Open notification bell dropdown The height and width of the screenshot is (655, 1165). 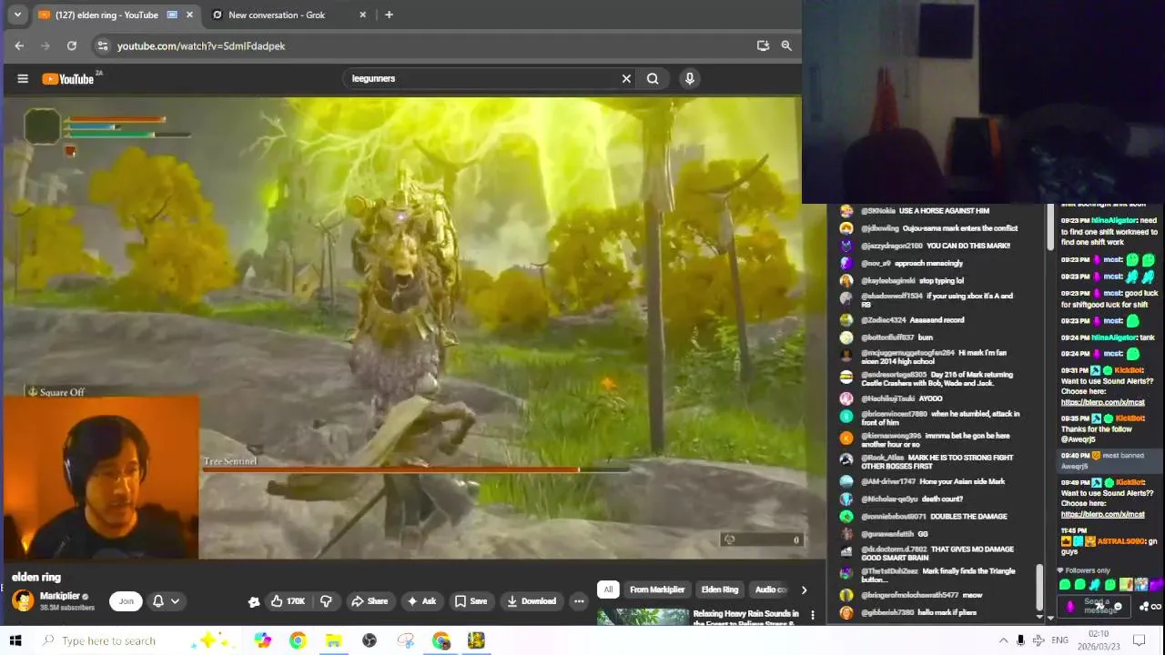(166, 601)
